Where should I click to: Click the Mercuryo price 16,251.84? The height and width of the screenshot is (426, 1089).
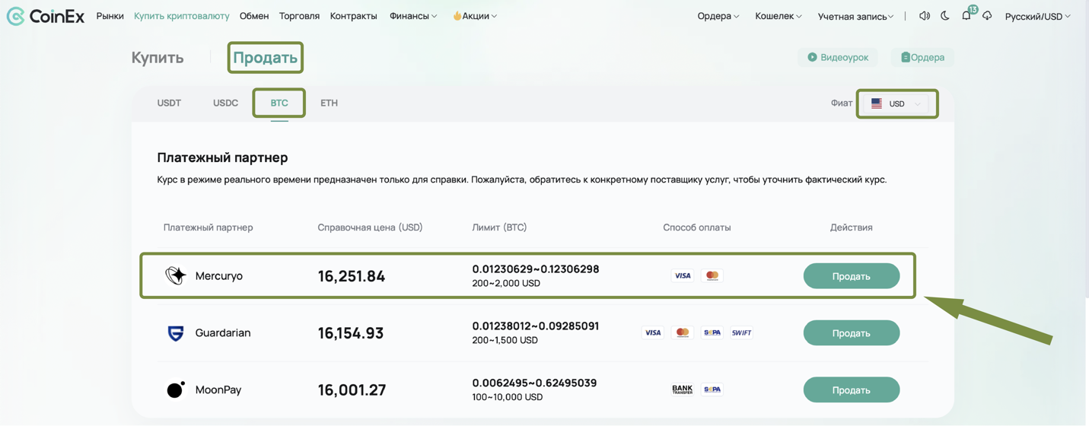[352, 276]
